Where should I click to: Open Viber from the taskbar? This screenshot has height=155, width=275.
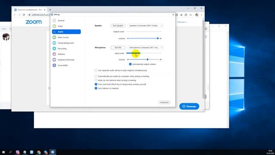[18, 152]
